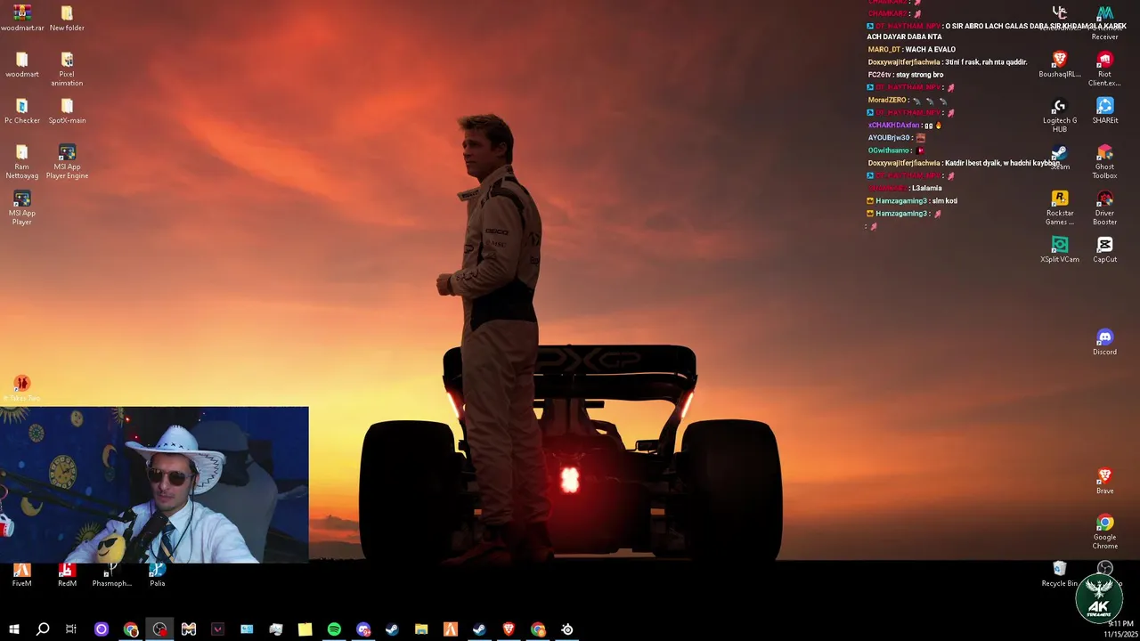This screenshot has width=1140, height=641.
Task: Select the BoushaqIRL Brave shortcut
Action: (x=1059, y=64)
